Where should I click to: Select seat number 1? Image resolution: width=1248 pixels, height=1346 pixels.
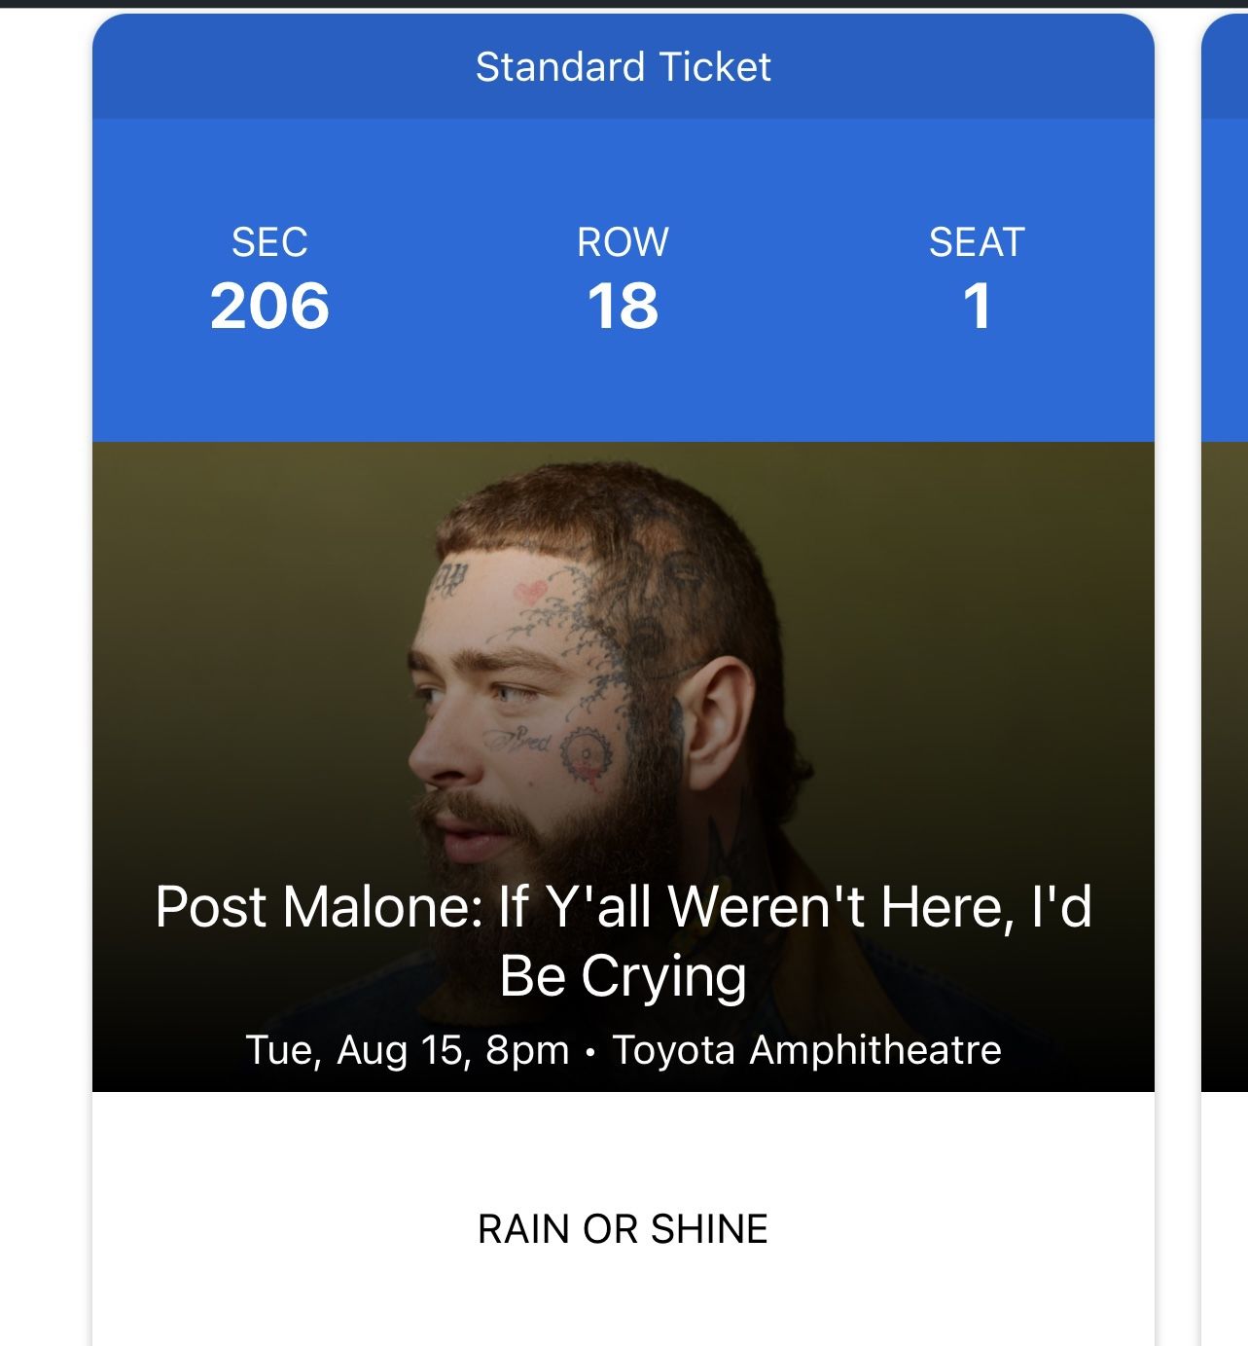click(977, 306)
